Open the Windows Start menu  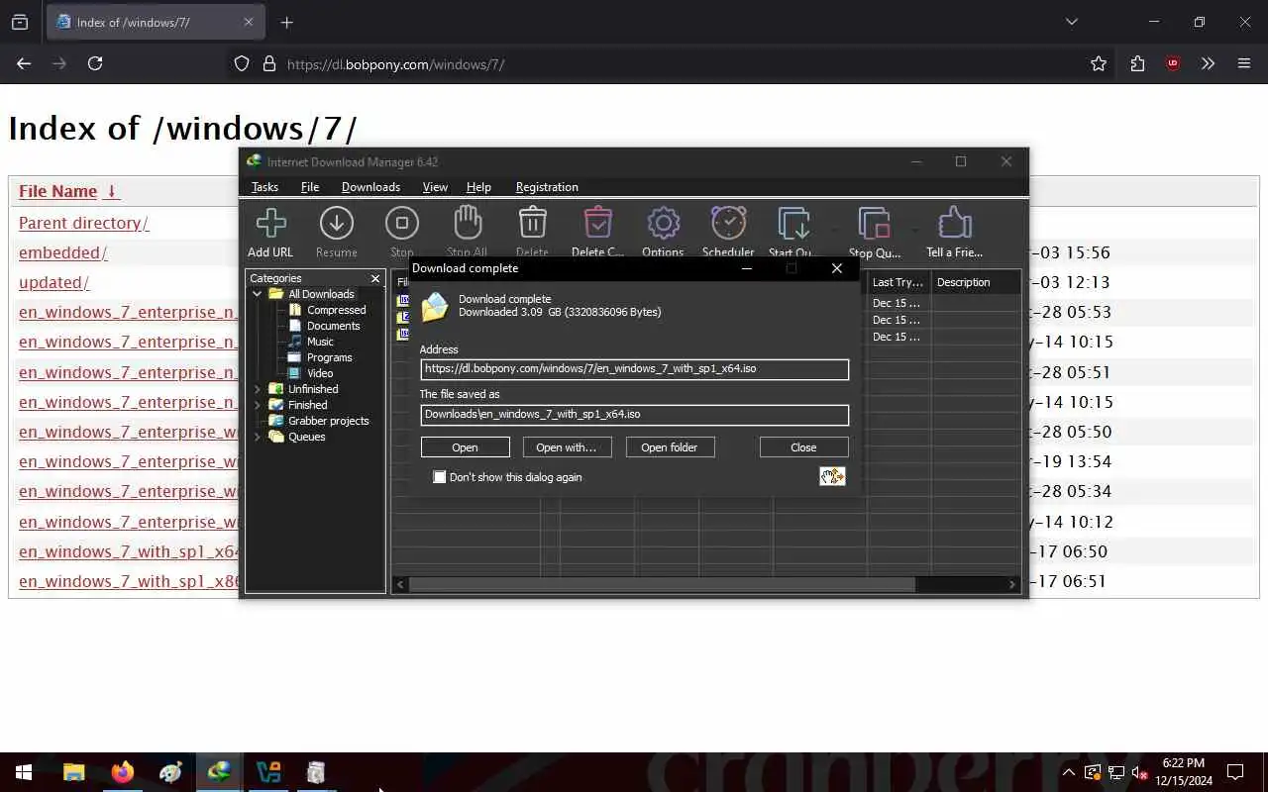[x=24, y=772]
